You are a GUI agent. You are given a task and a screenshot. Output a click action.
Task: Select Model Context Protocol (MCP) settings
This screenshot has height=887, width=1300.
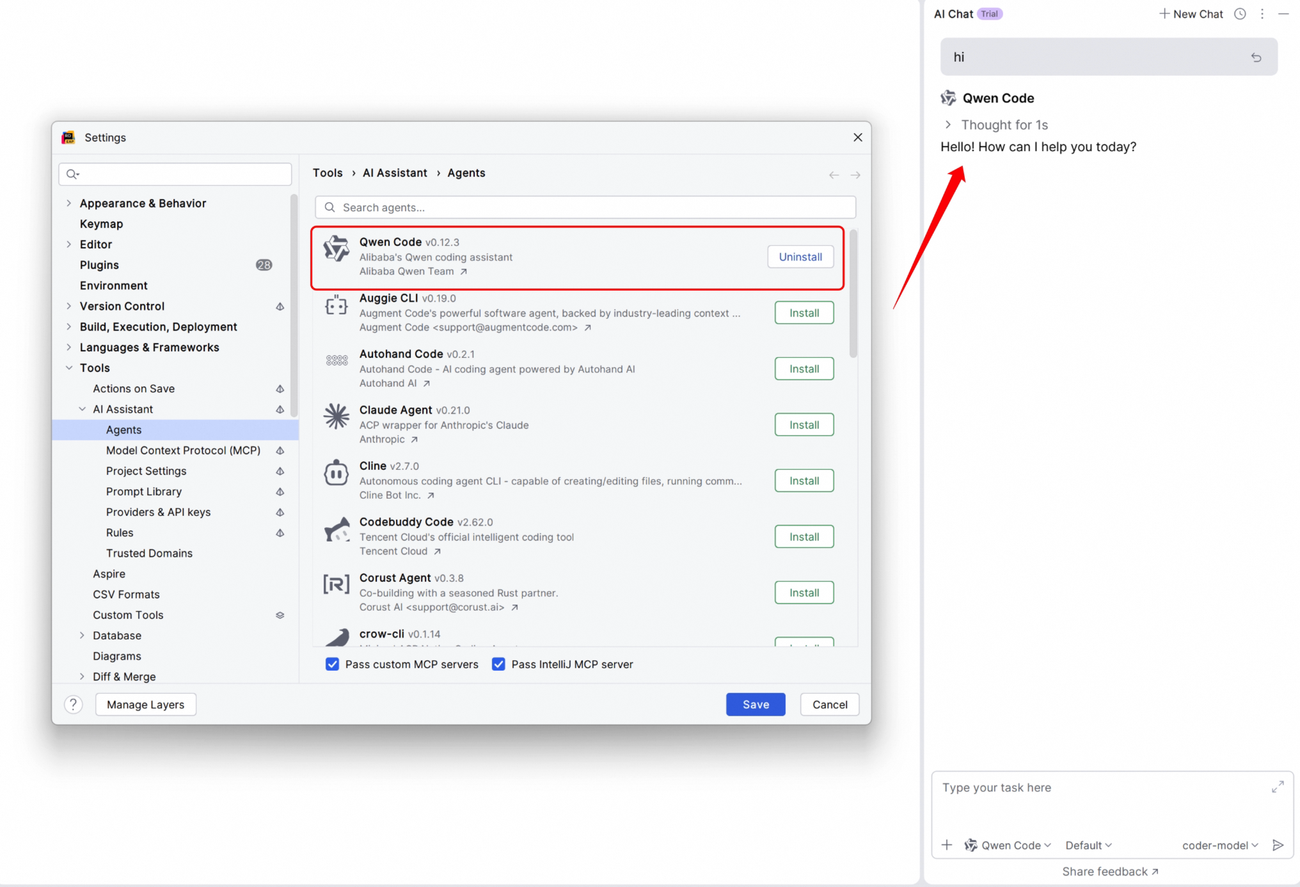pos(183,451)
